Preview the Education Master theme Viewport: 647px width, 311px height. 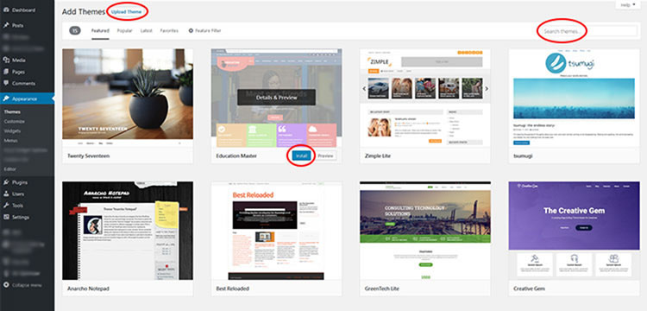coord(325,156)
